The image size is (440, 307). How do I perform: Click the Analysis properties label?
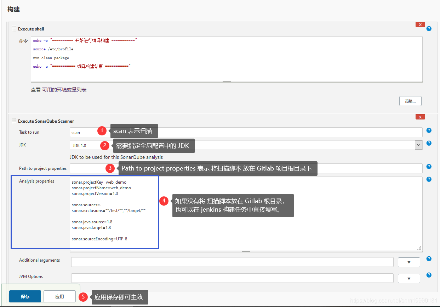(37, 181)
